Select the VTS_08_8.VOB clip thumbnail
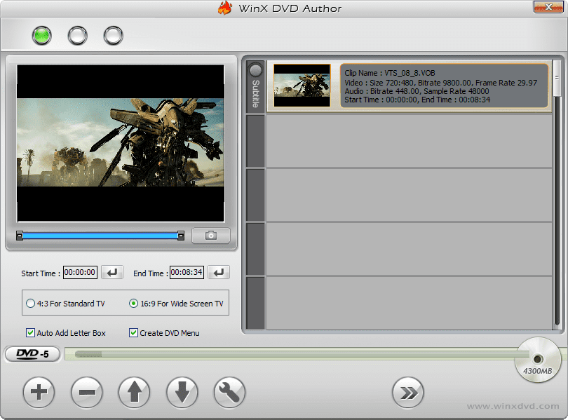 click(302, 86)
